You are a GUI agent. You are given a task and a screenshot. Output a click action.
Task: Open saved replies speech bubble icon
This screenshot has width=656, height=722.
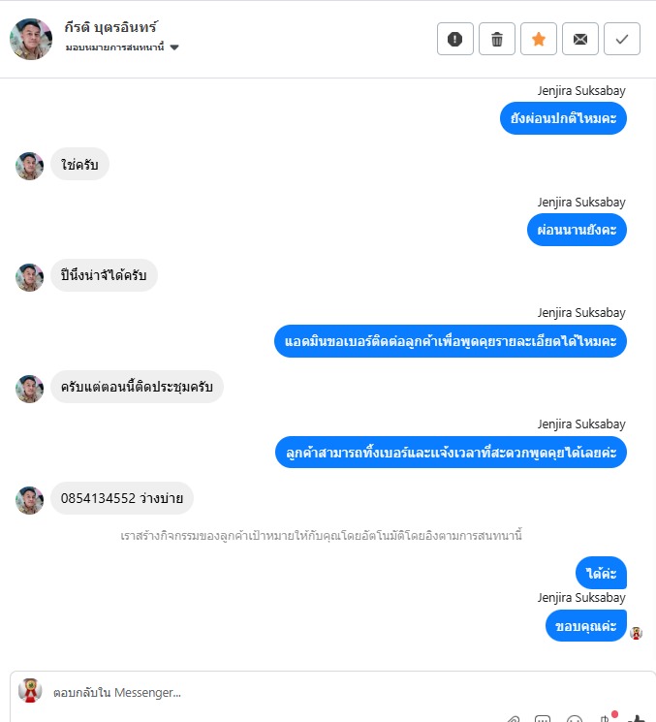pyautogui.click(x=543, y=719)
